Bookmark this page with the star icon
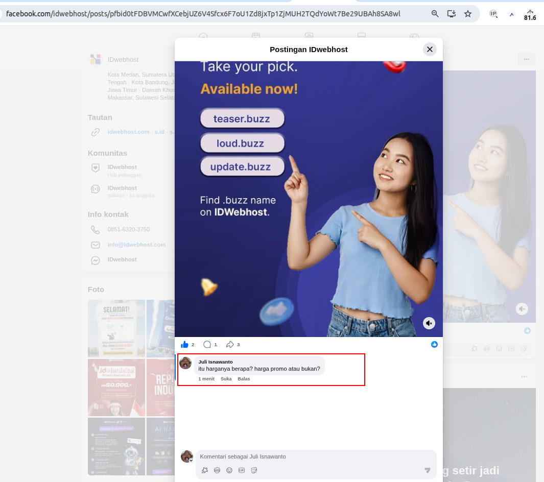This screenshot has width=544, height=482. coord(468,14)
